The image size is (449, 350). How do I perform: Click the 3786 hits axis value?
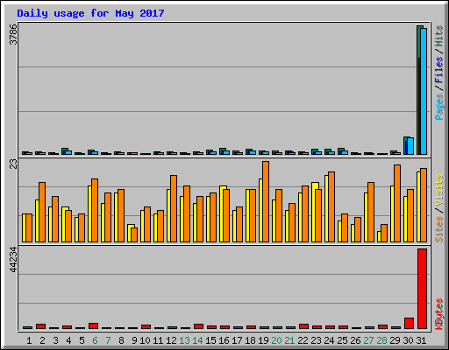pos(13,34)
